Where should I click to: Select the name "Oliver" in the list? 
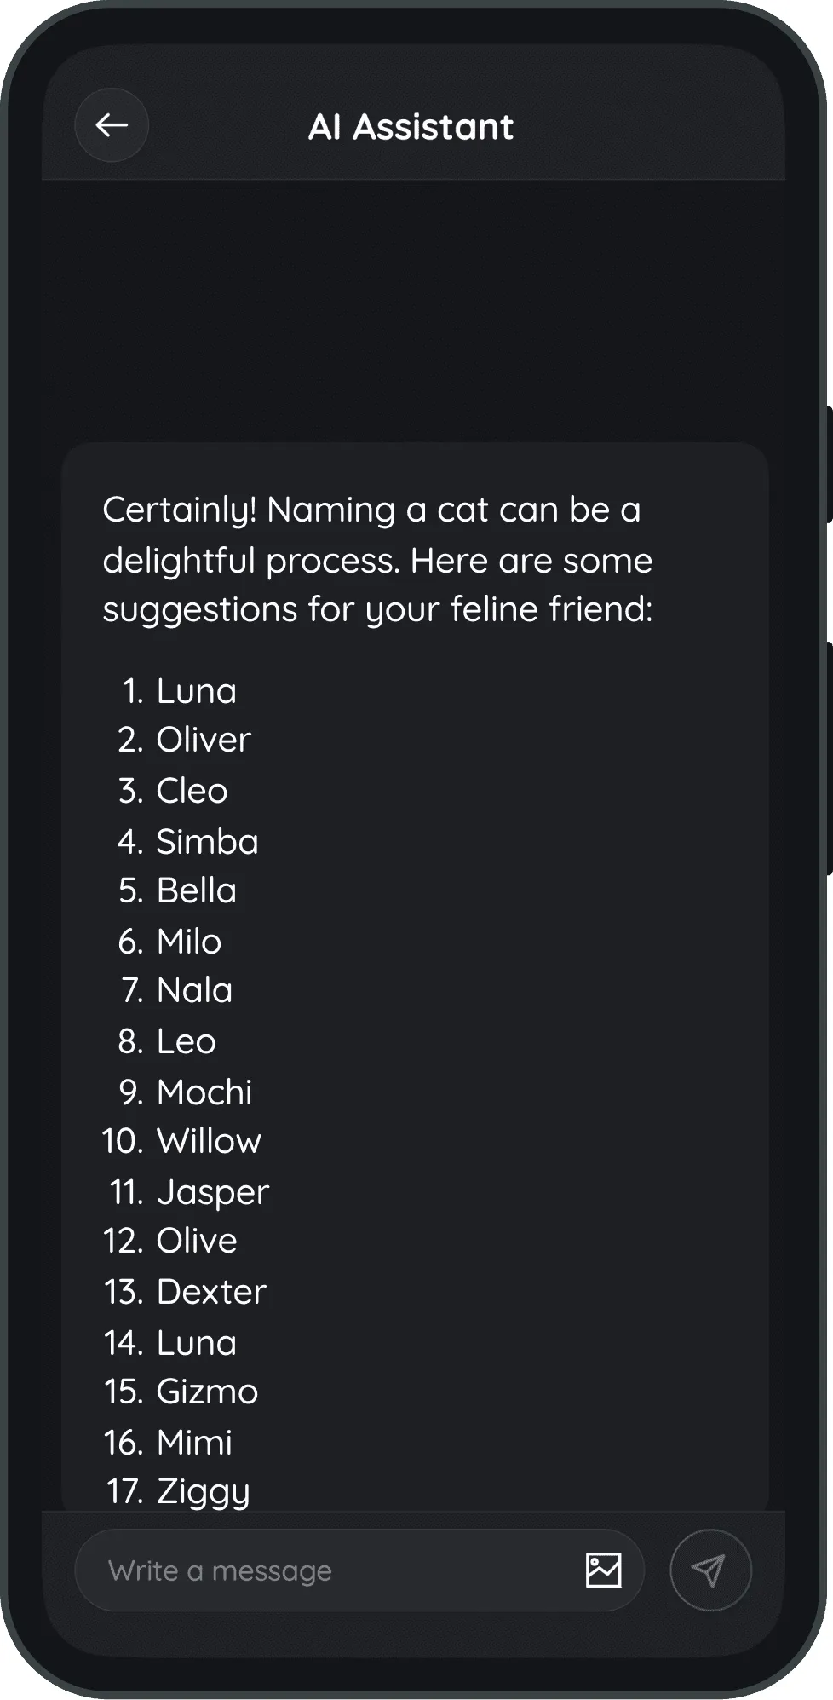coord(203,740)
